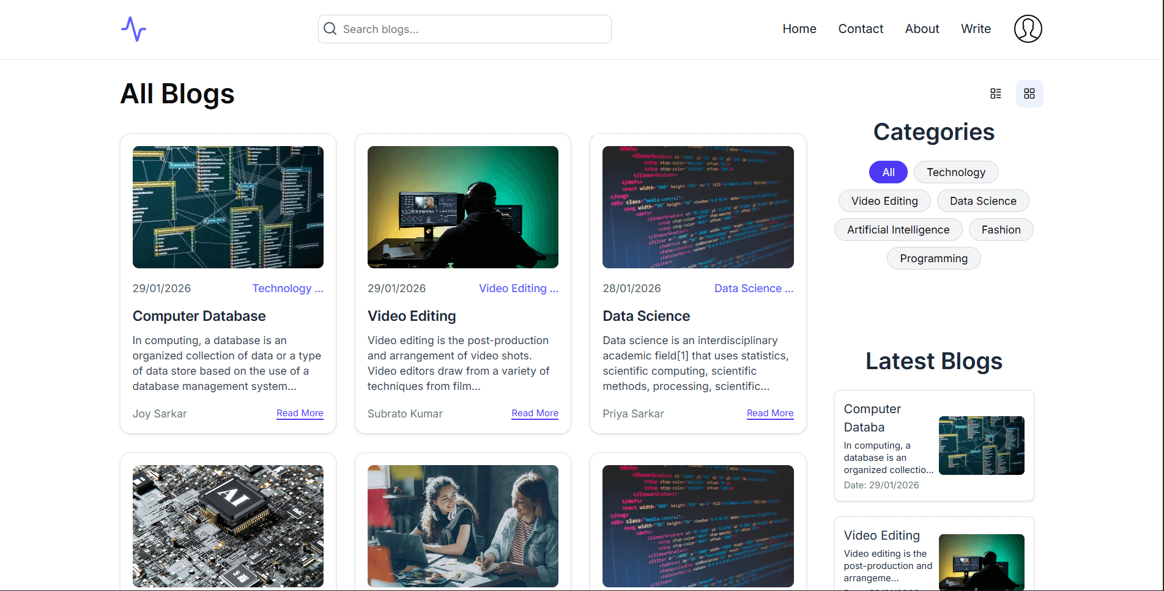Read More on Video Editing post

click(535, 413)
